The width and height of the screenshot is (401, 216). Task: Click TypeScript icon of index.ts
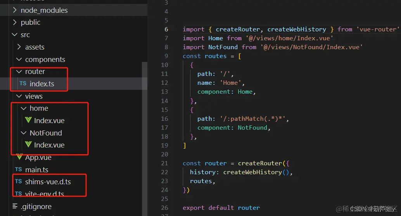coord(23,84)
